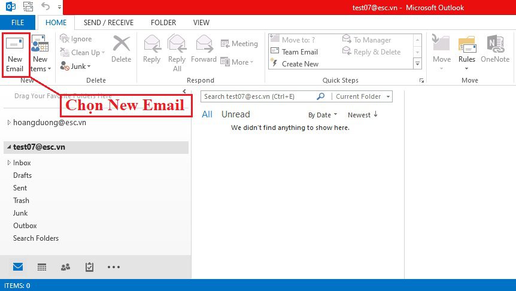Click the Meeting reply icon
Viewport: 516px width, 291px height.
click(225, 44)
